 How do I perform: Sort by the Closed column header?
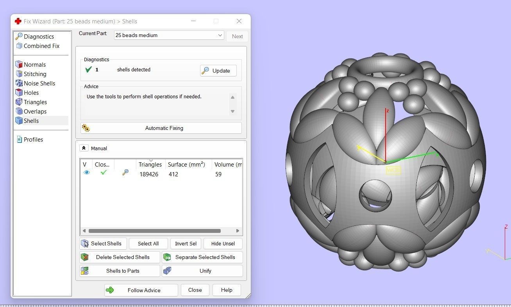pos(103,165)
